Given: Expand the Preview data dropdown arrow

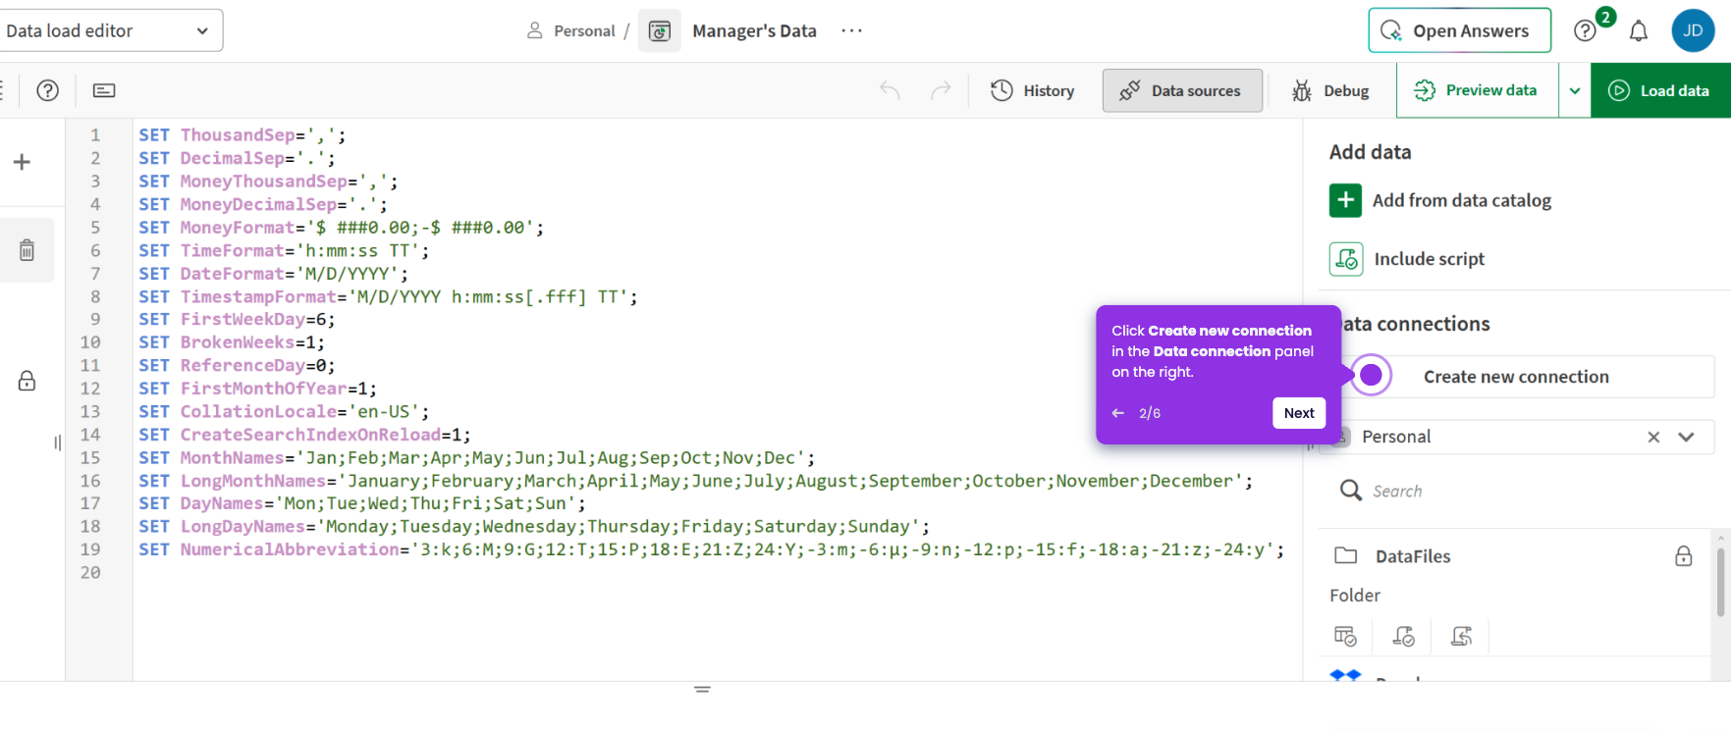Looking at the screenshot, I should (x=1575, y=90).
